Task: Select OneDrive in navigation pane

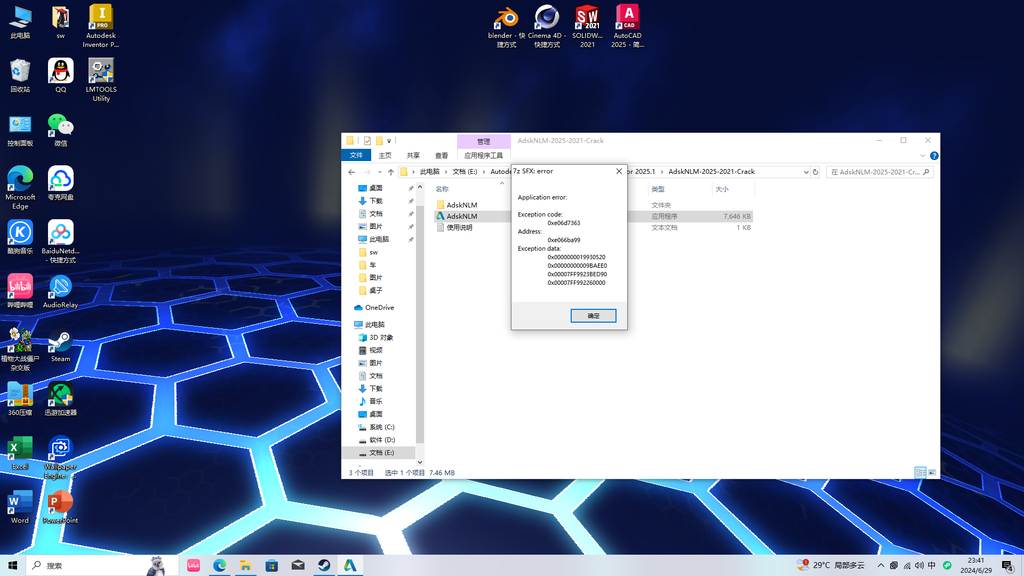Action: point(379,308)
